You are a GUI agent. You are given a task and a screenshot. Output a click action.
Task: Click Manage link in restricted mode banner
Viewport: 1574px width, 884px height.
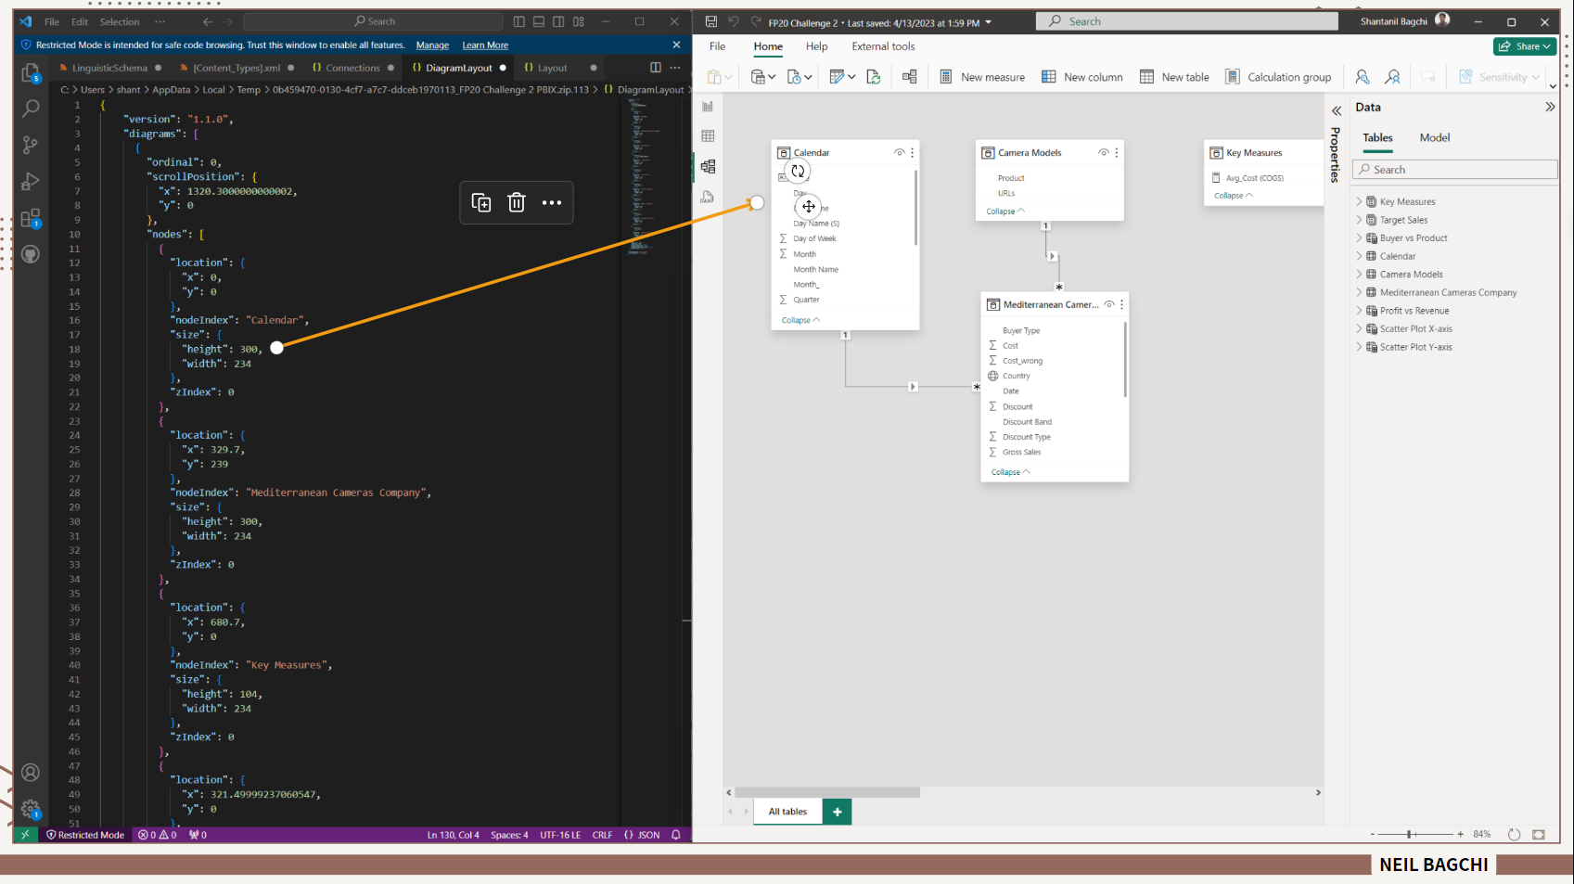432,45
